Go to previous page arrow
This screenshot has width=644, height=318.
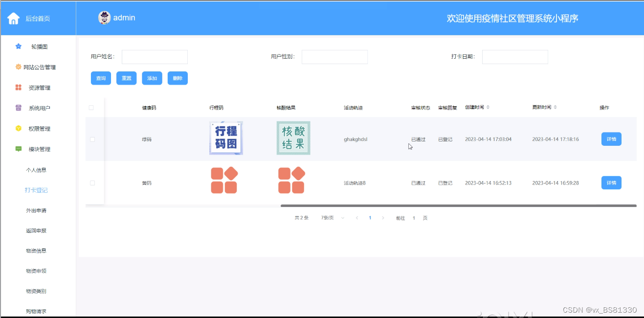pyautogui.click(x=357, y=218)
